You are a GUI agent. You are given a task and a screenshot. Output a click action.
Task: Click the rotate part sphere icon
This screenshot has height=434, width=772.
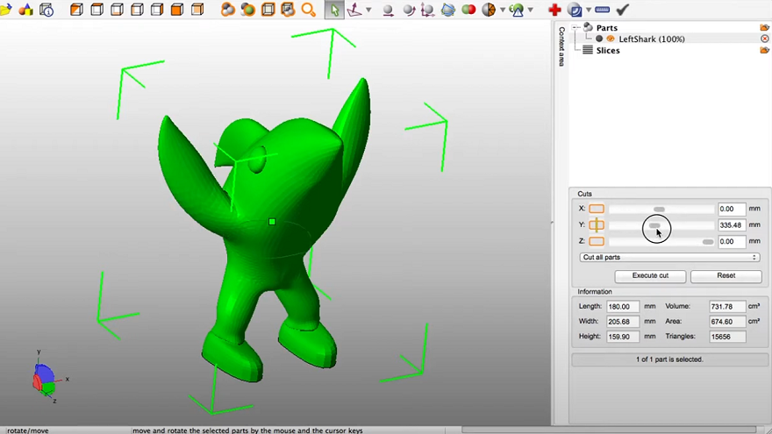tap(409, 10)
